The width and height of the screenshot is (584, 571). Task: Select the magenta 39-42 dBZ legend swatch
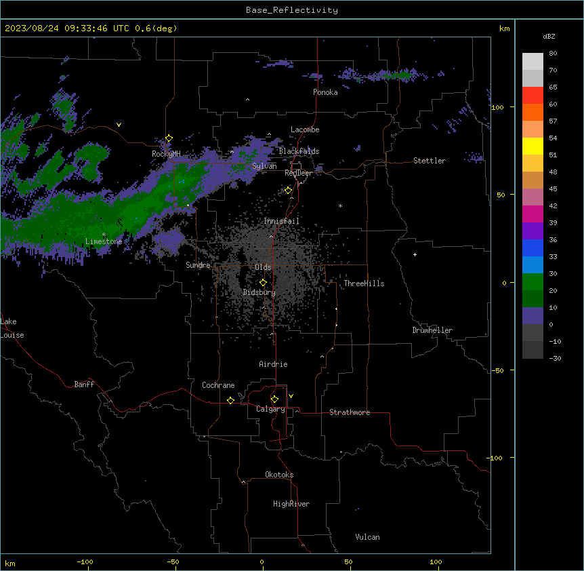533,214
